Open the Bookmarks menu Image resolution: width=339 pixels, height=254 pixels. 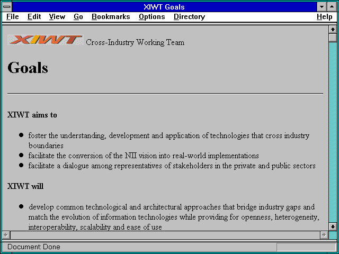(111, 17)
